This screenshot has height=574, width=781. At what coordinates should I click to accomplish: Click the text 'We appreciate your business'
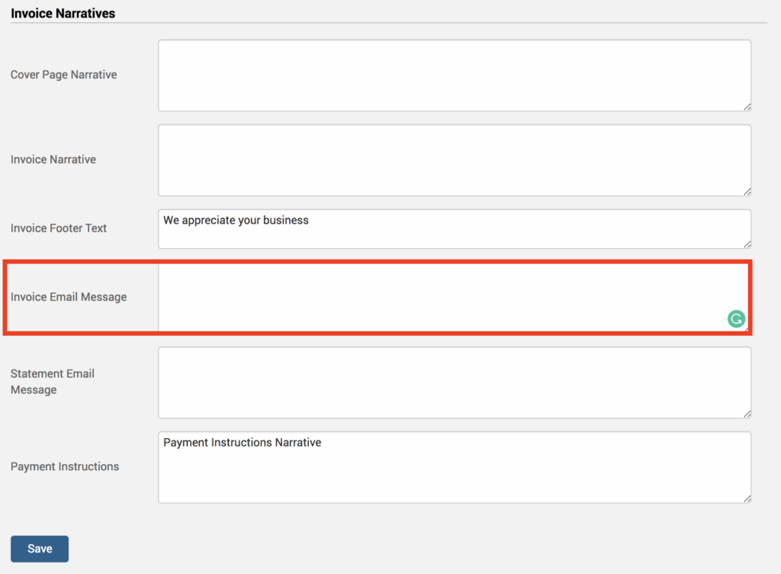click(236, 221)
